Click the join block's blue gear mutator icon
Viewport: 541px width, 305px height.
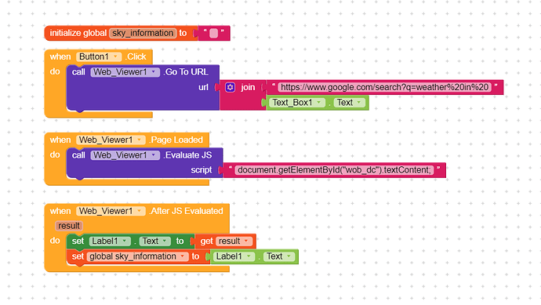(231, 87)
